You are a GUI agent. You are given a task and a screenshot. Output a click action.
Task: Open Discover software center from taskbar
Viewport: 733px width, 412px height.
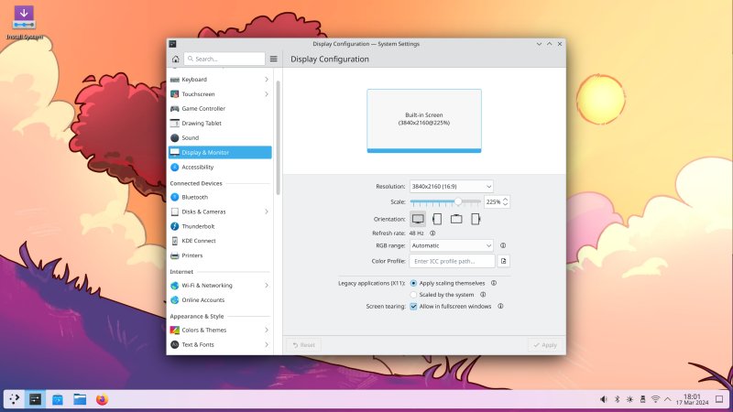(x=58, y=399)
